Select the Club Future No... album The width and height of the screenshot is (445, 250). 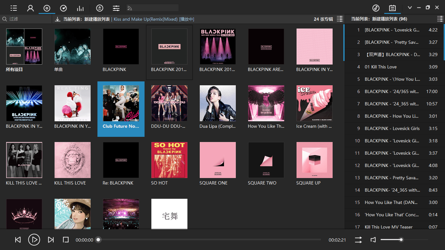121,109
